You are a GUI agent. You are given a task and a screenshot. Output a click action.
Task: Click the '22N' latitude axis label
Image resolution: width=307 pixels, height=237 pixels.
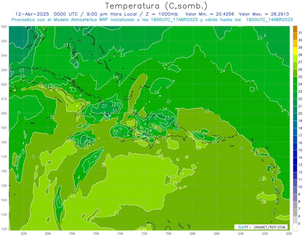pos(4,84)
